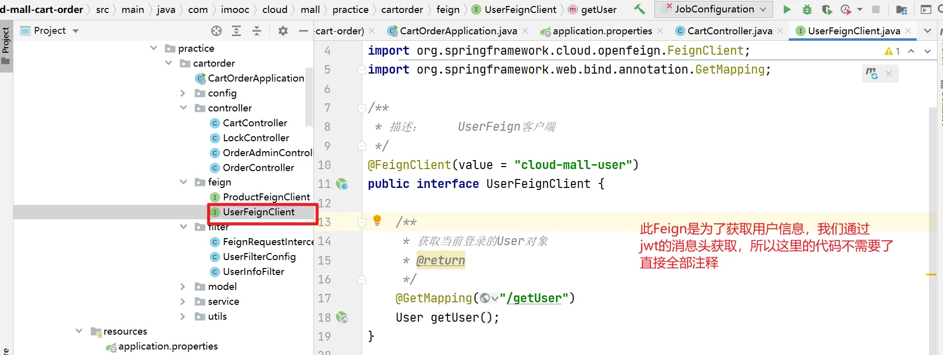
Task: Select UserInfoFilter in the project tree
Action: click(253, 271)
